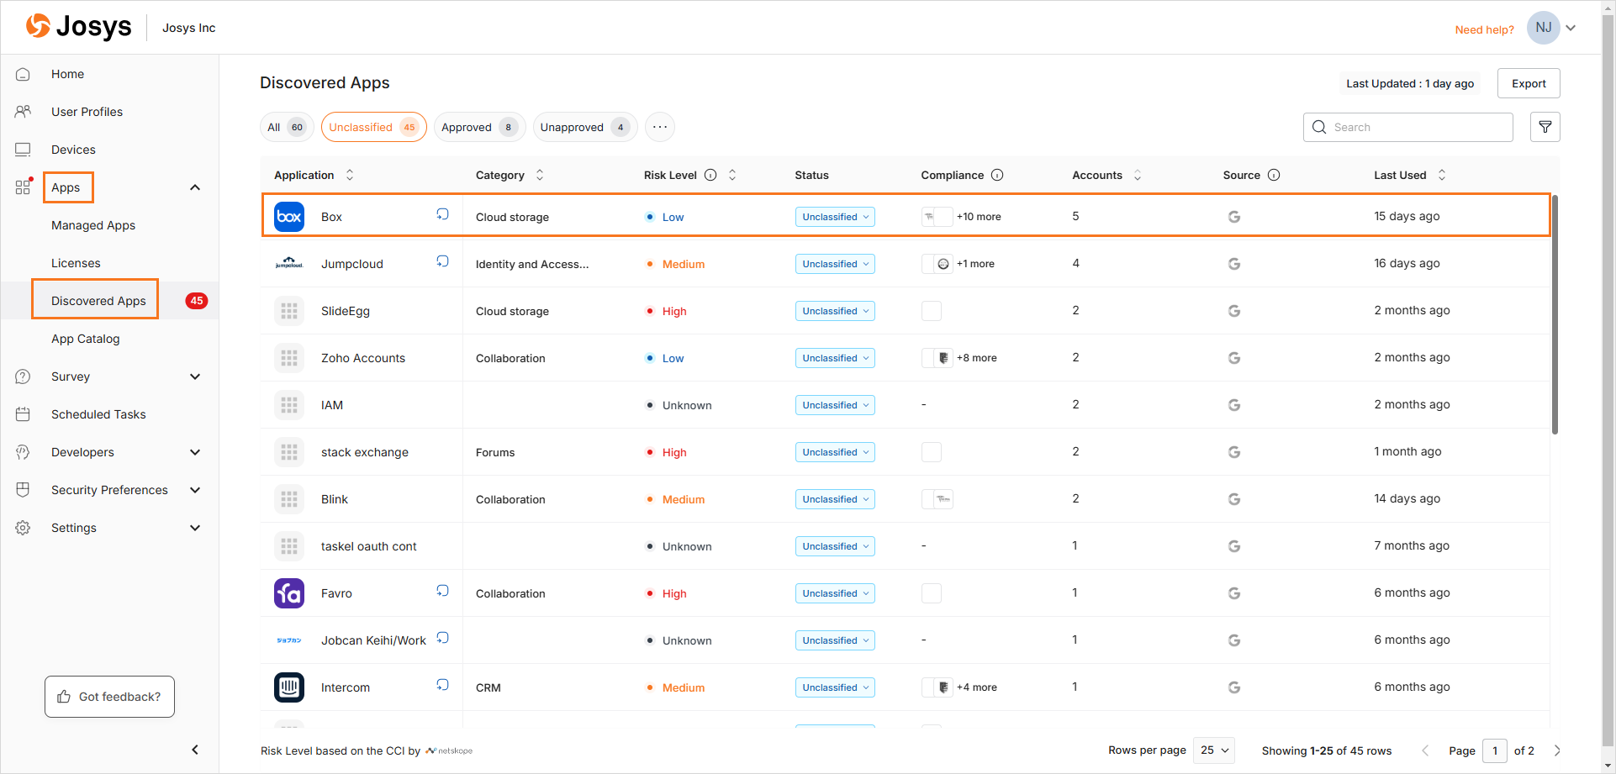
Task: Open Rows per page 25 dropdown
Action: 1213,750
